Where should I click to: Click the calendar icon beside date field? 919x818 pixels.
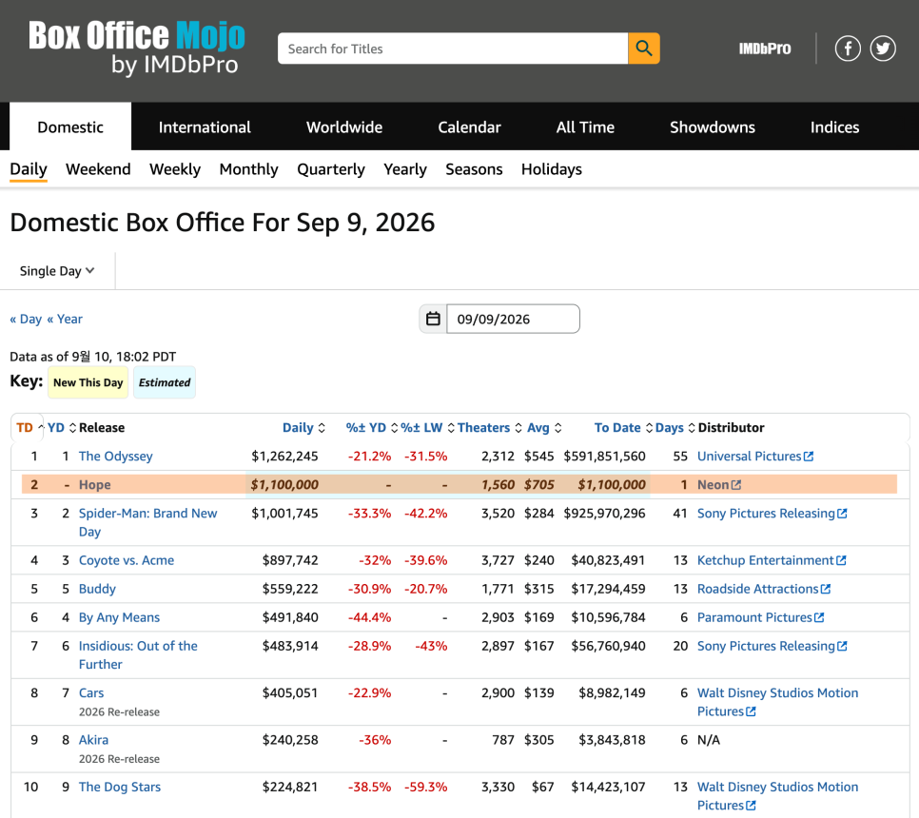tap(433, 319)
